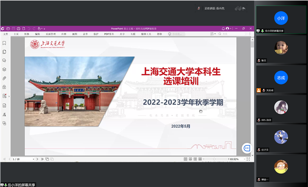Open the signature pen panel icon
This screenshot has height=187, width=308.
point(4,114)
